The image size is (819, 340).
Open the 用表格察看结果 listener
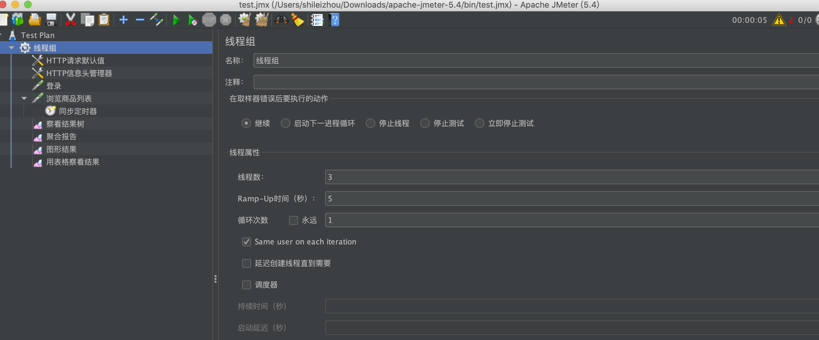pos(73,162)
